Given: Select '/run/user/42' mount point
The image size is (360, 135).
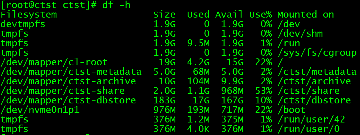Looking at the screenshot, I should 311,120.
